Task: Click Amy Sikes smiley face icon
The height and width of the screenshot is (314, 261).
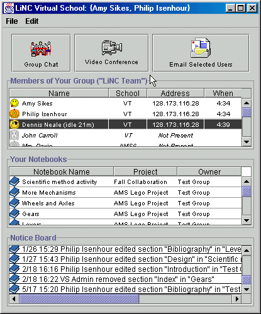Action: (x=14, y=103)
